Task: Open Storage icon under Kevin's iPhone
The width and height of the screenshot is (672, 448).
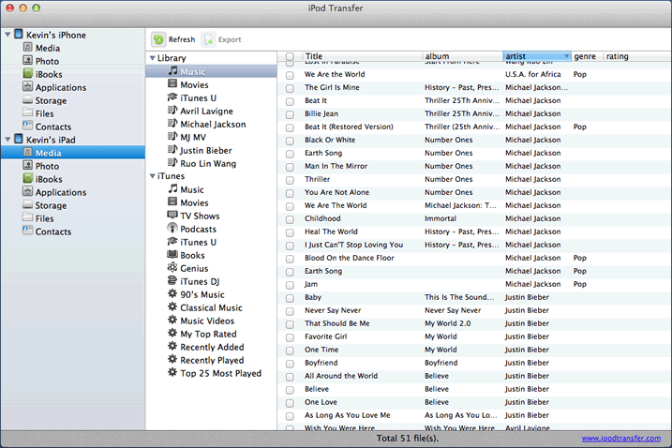Action: (x=27, y=100)
